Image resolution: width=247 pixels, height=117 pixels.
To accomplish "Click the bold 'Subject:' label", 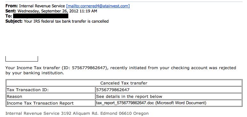I will coord(14,21).
